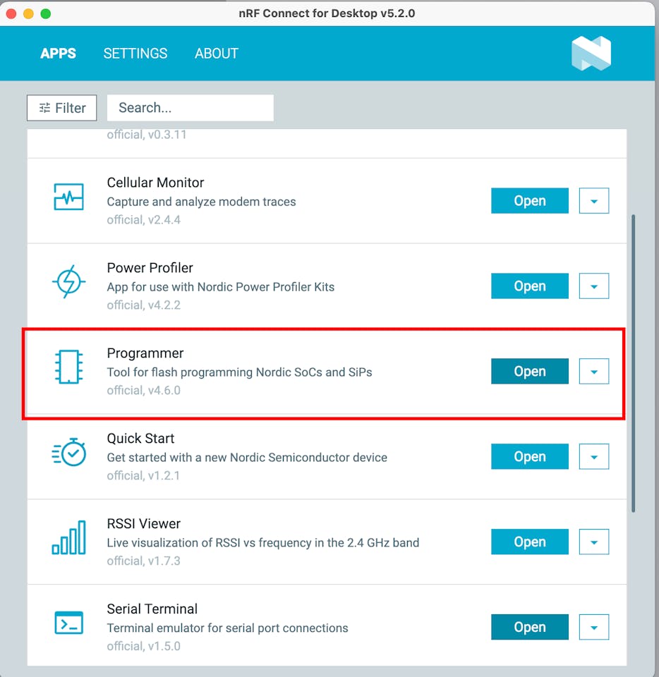Image resolution: width=659 pixels, height=677 pixels.
Task: Click the Power Profiler lightning icon
Action: (68, 281)
